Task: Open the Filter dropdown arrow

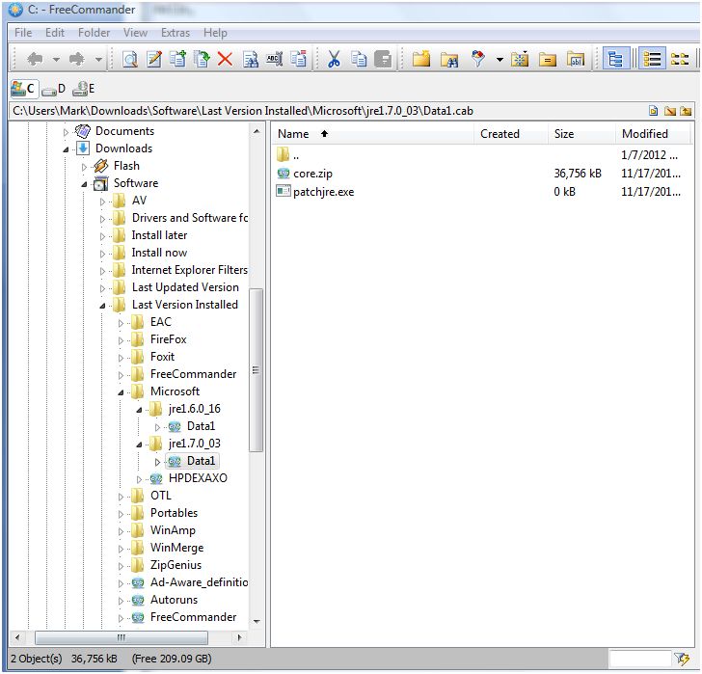Action: click(x=499, y=59)
